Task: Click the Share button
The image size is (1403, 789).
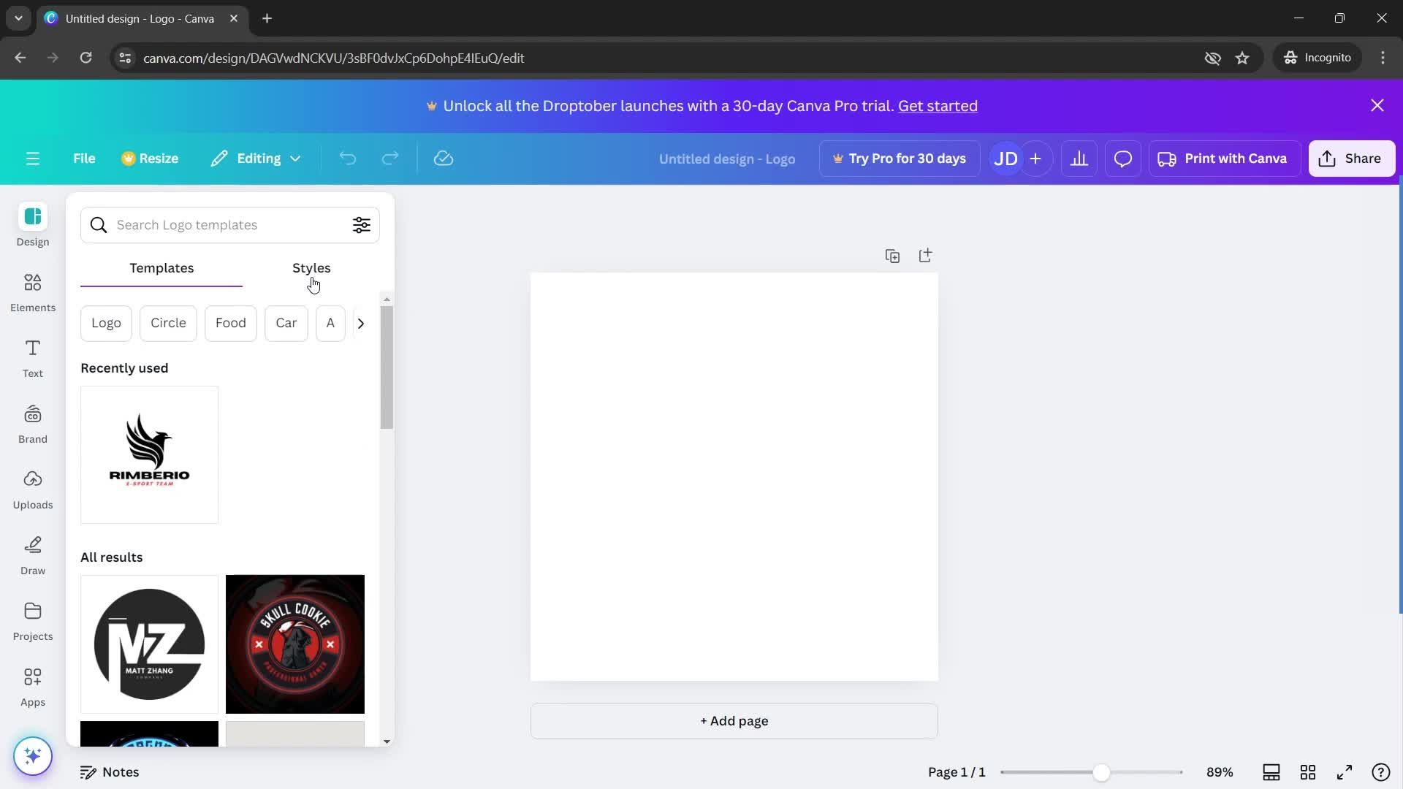Action: 1352,159
